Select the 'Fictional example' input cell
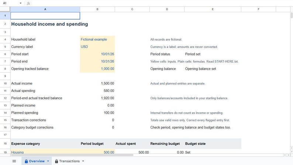 97,39
